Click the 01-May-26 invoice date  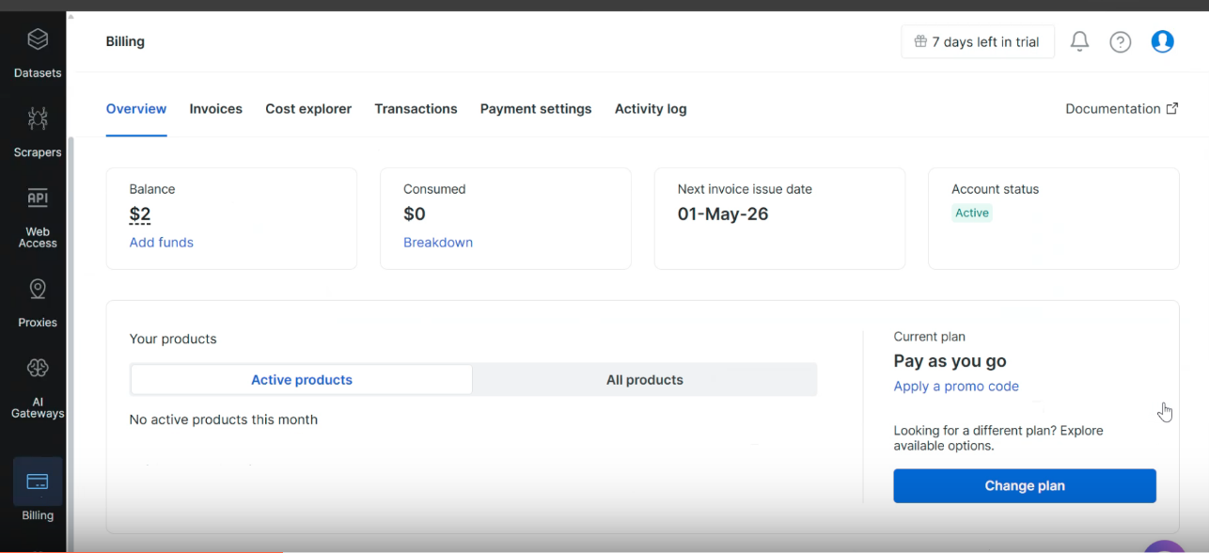pos(723,214)
